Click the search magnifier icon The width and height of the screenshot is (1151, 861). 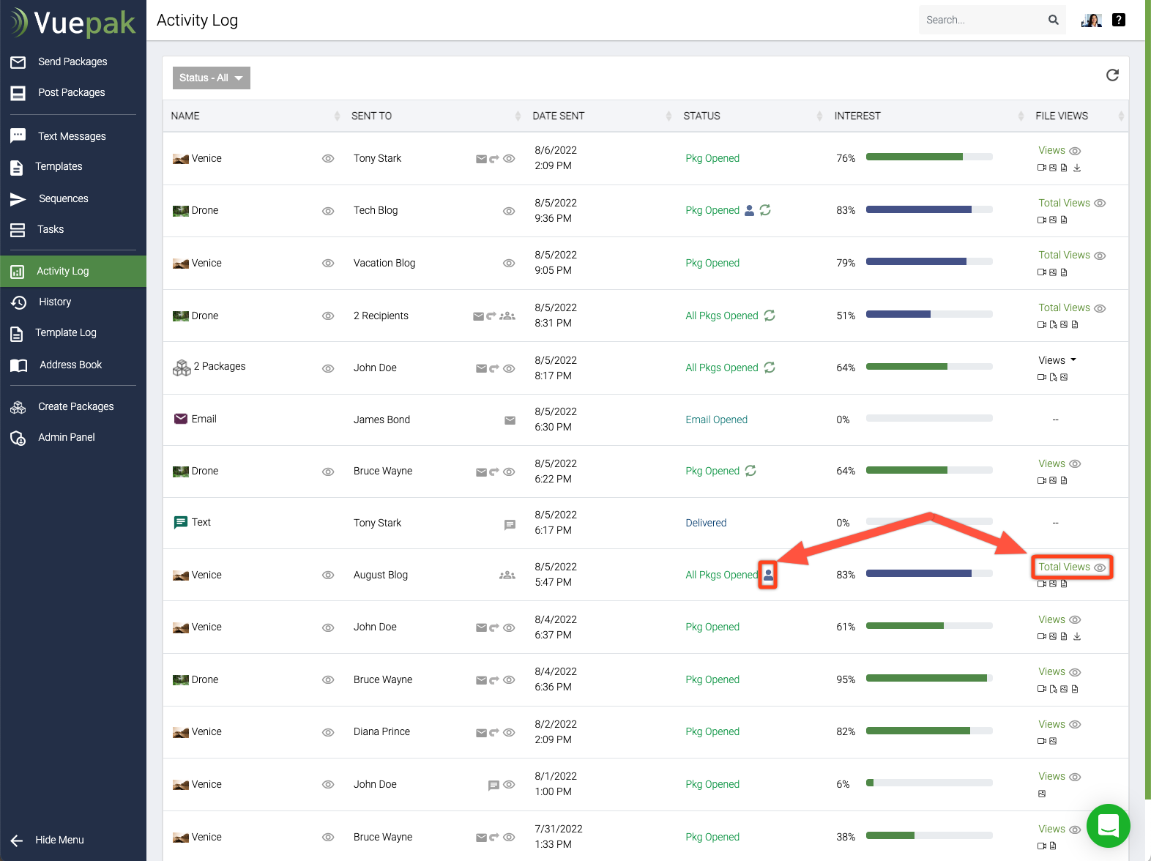click(x=1053, y=20)
